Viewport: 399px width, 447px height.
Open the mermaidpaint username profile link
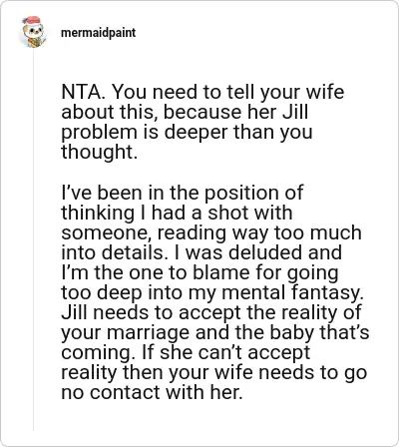click(99, 33)
